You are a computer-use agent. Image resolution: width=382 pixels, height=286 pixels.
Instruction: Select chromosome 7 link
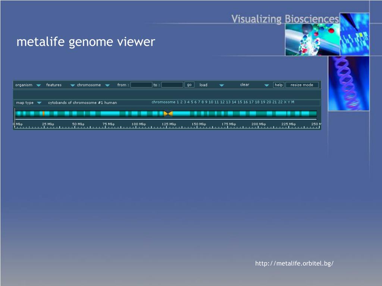(199, 102)
